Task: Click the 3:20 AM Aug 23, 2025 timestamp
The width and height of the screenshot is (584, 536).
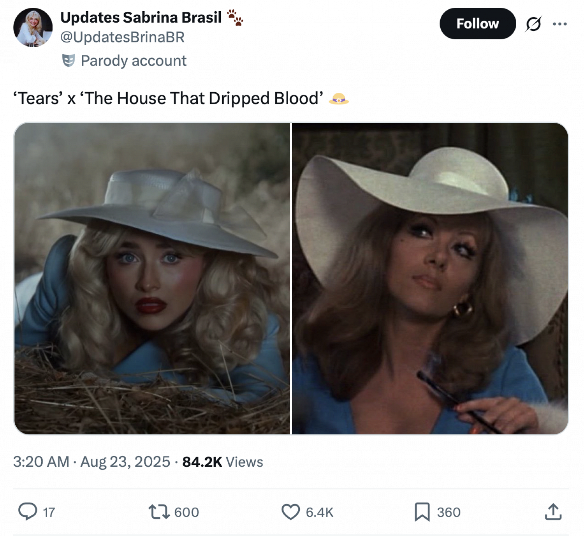Action: coord(91,462)
